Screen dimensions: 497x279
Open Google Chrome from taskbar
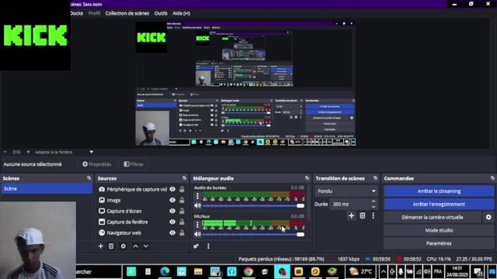point(248,272)
